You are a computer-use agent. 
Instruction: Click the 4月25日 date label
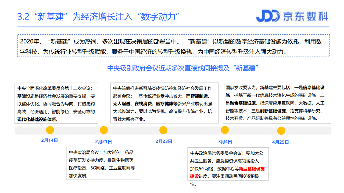coord(281,142)
